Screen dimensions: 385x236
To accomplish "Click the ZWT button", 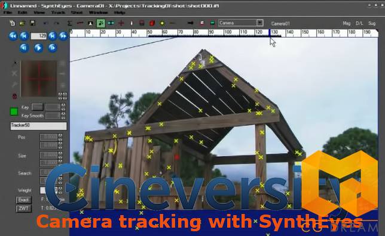I will (24, 209).
